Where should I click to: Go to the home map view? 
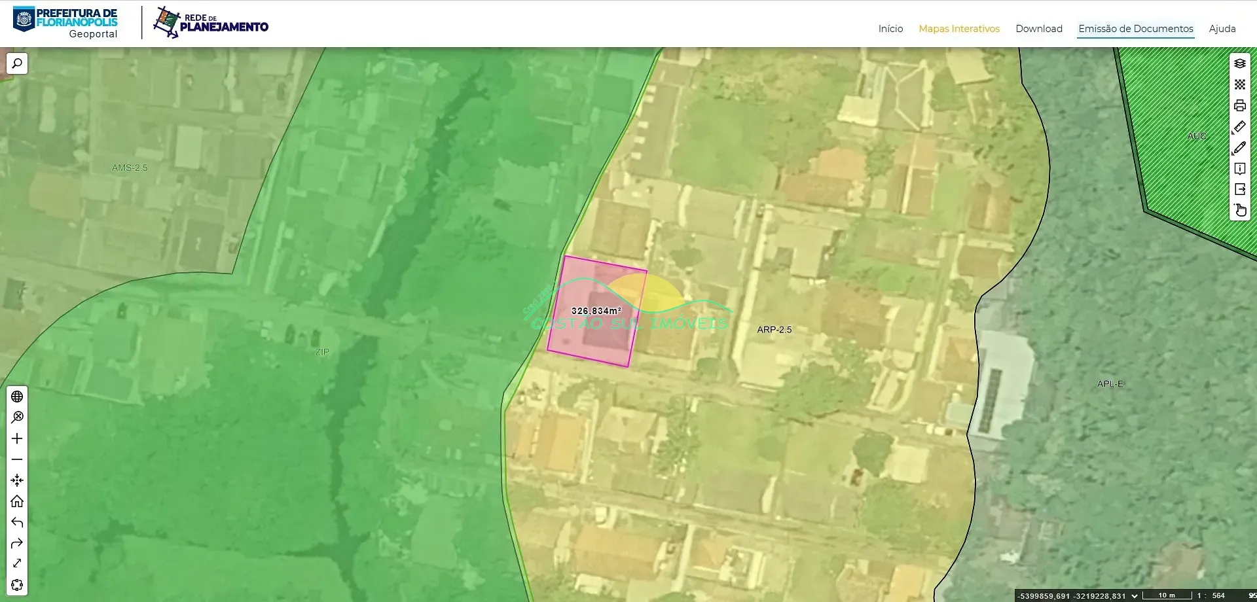click(x=17, y=501)
